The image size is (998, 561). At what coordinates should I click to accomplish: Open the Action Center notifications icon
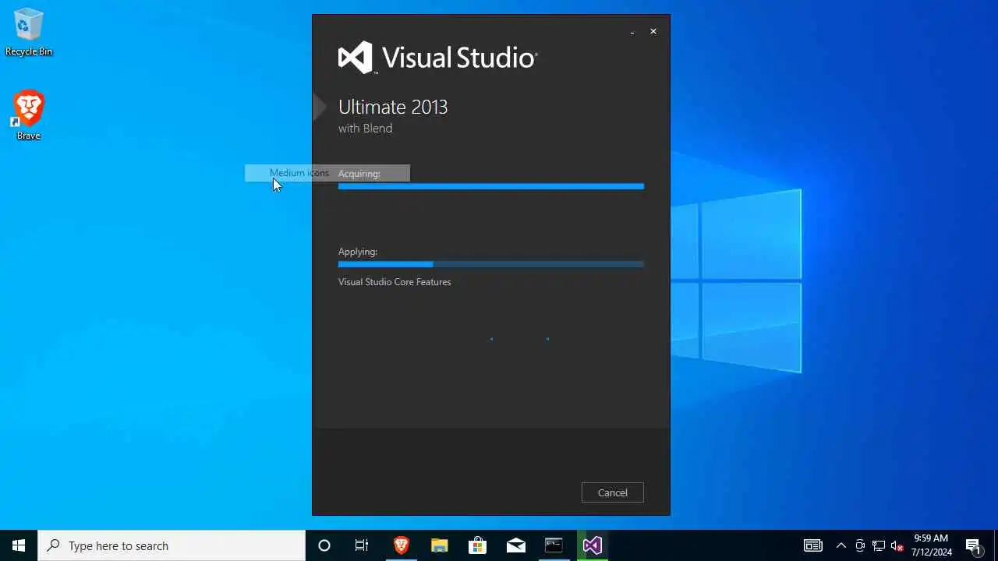973,545
